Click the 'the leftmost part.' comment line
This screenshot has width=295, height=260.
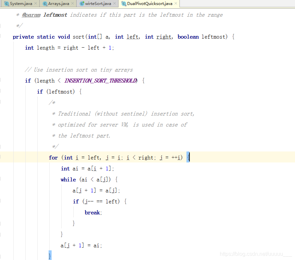[x=81, y=135]
